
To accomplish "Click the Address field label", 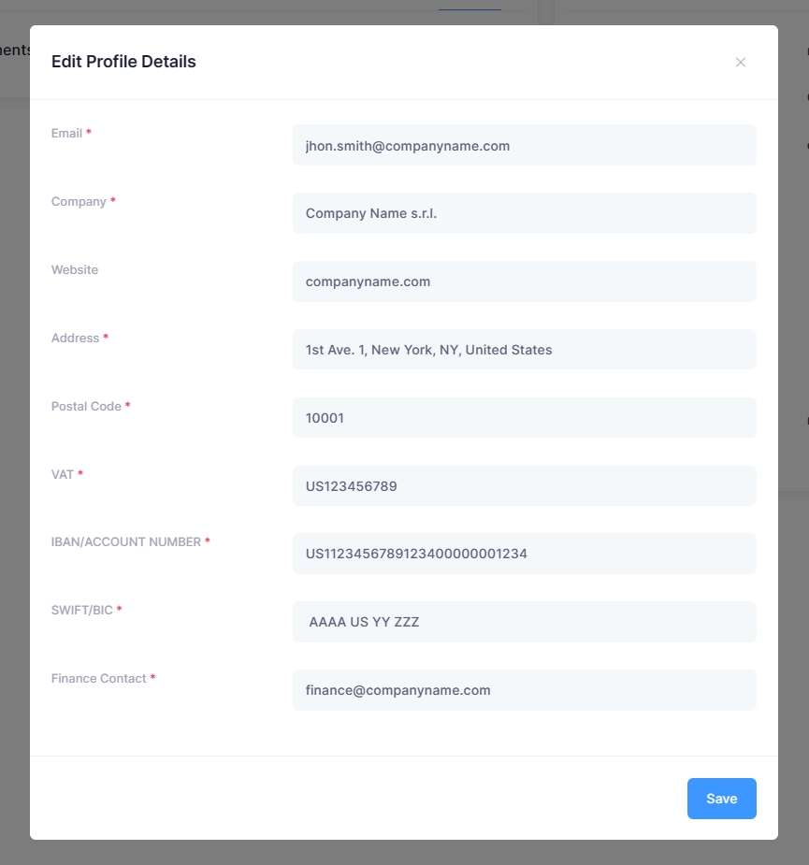I will tap(75, 339).
